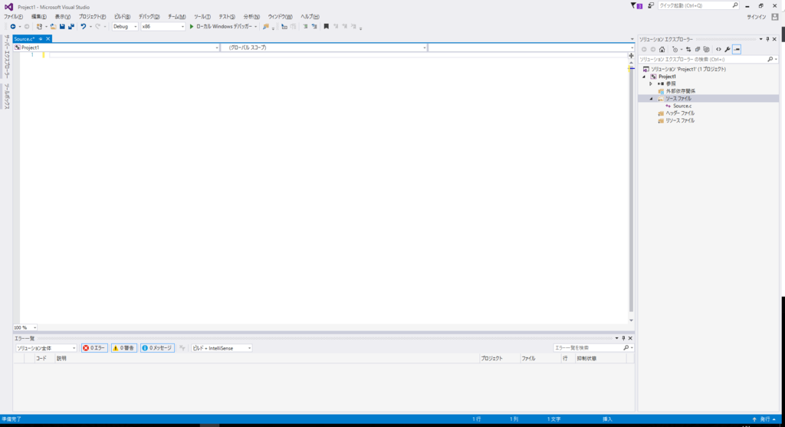Click the Navigate Backward arrow icon

(x=12, y=27)
